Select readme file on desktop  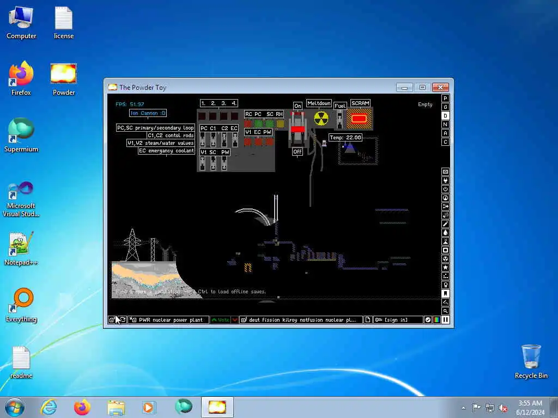(x=21, y=362)
